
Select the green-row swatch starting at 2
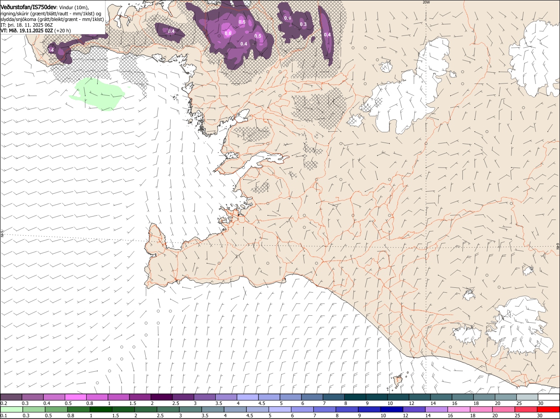(x=146, y=409)
